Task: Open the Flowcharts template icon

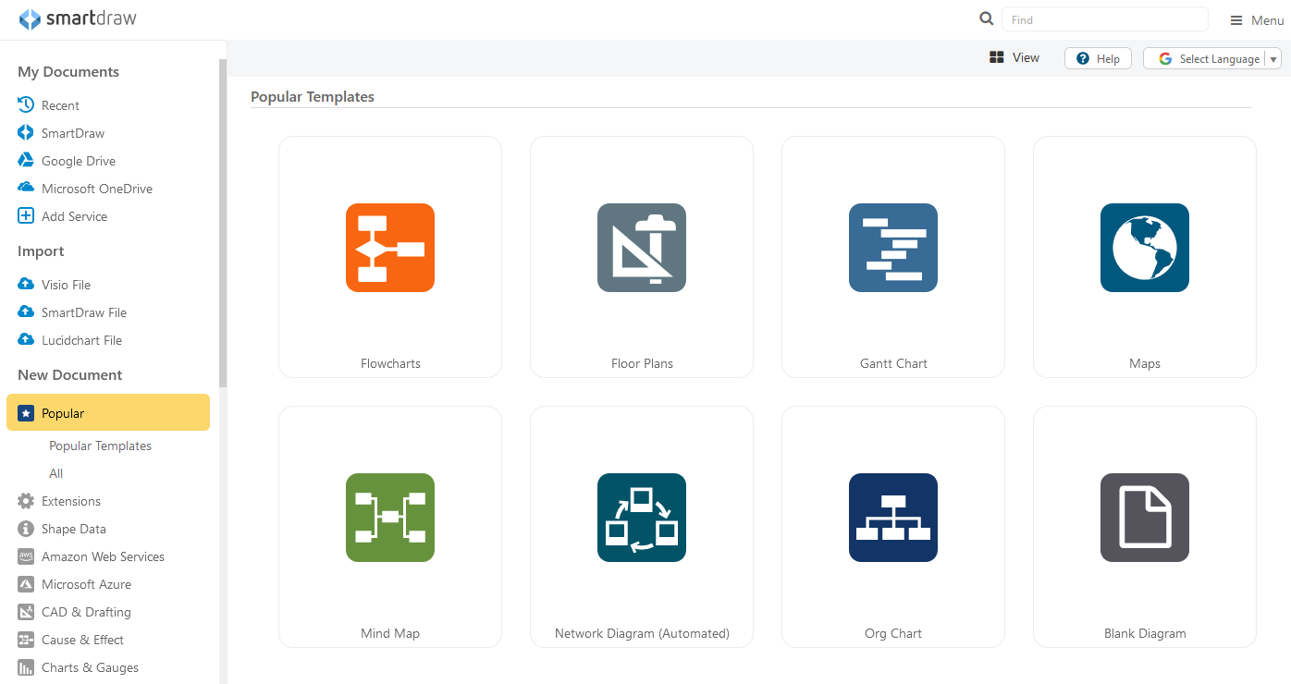Action: (389, 248)
